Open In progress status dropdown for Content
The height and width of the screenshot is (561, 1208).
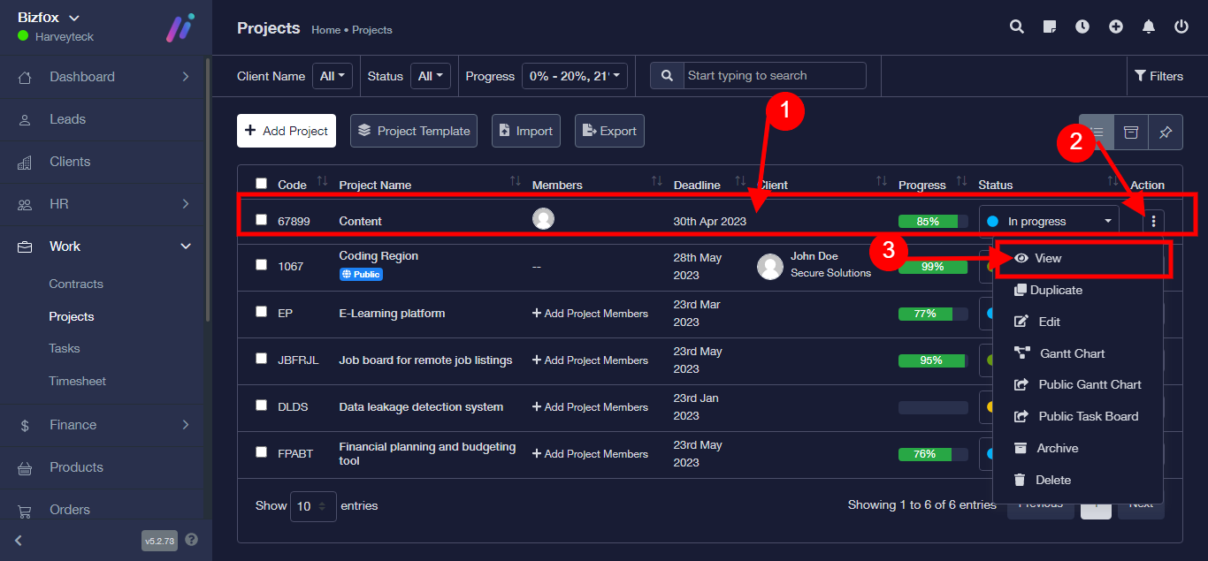tap(1049, 222)
